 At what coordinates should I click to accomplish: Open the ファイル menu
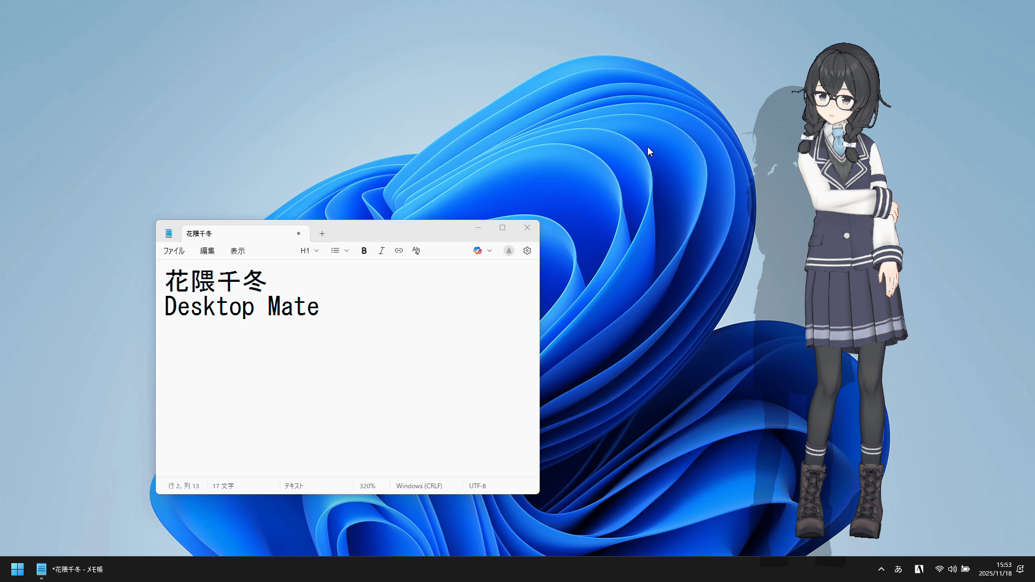click(x=174, y=251)
